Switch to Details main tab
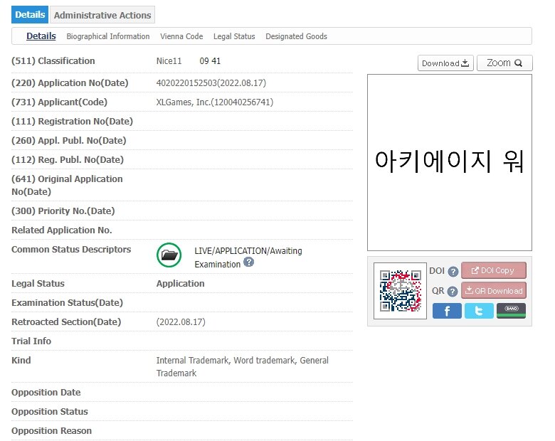 click(30, 15)
